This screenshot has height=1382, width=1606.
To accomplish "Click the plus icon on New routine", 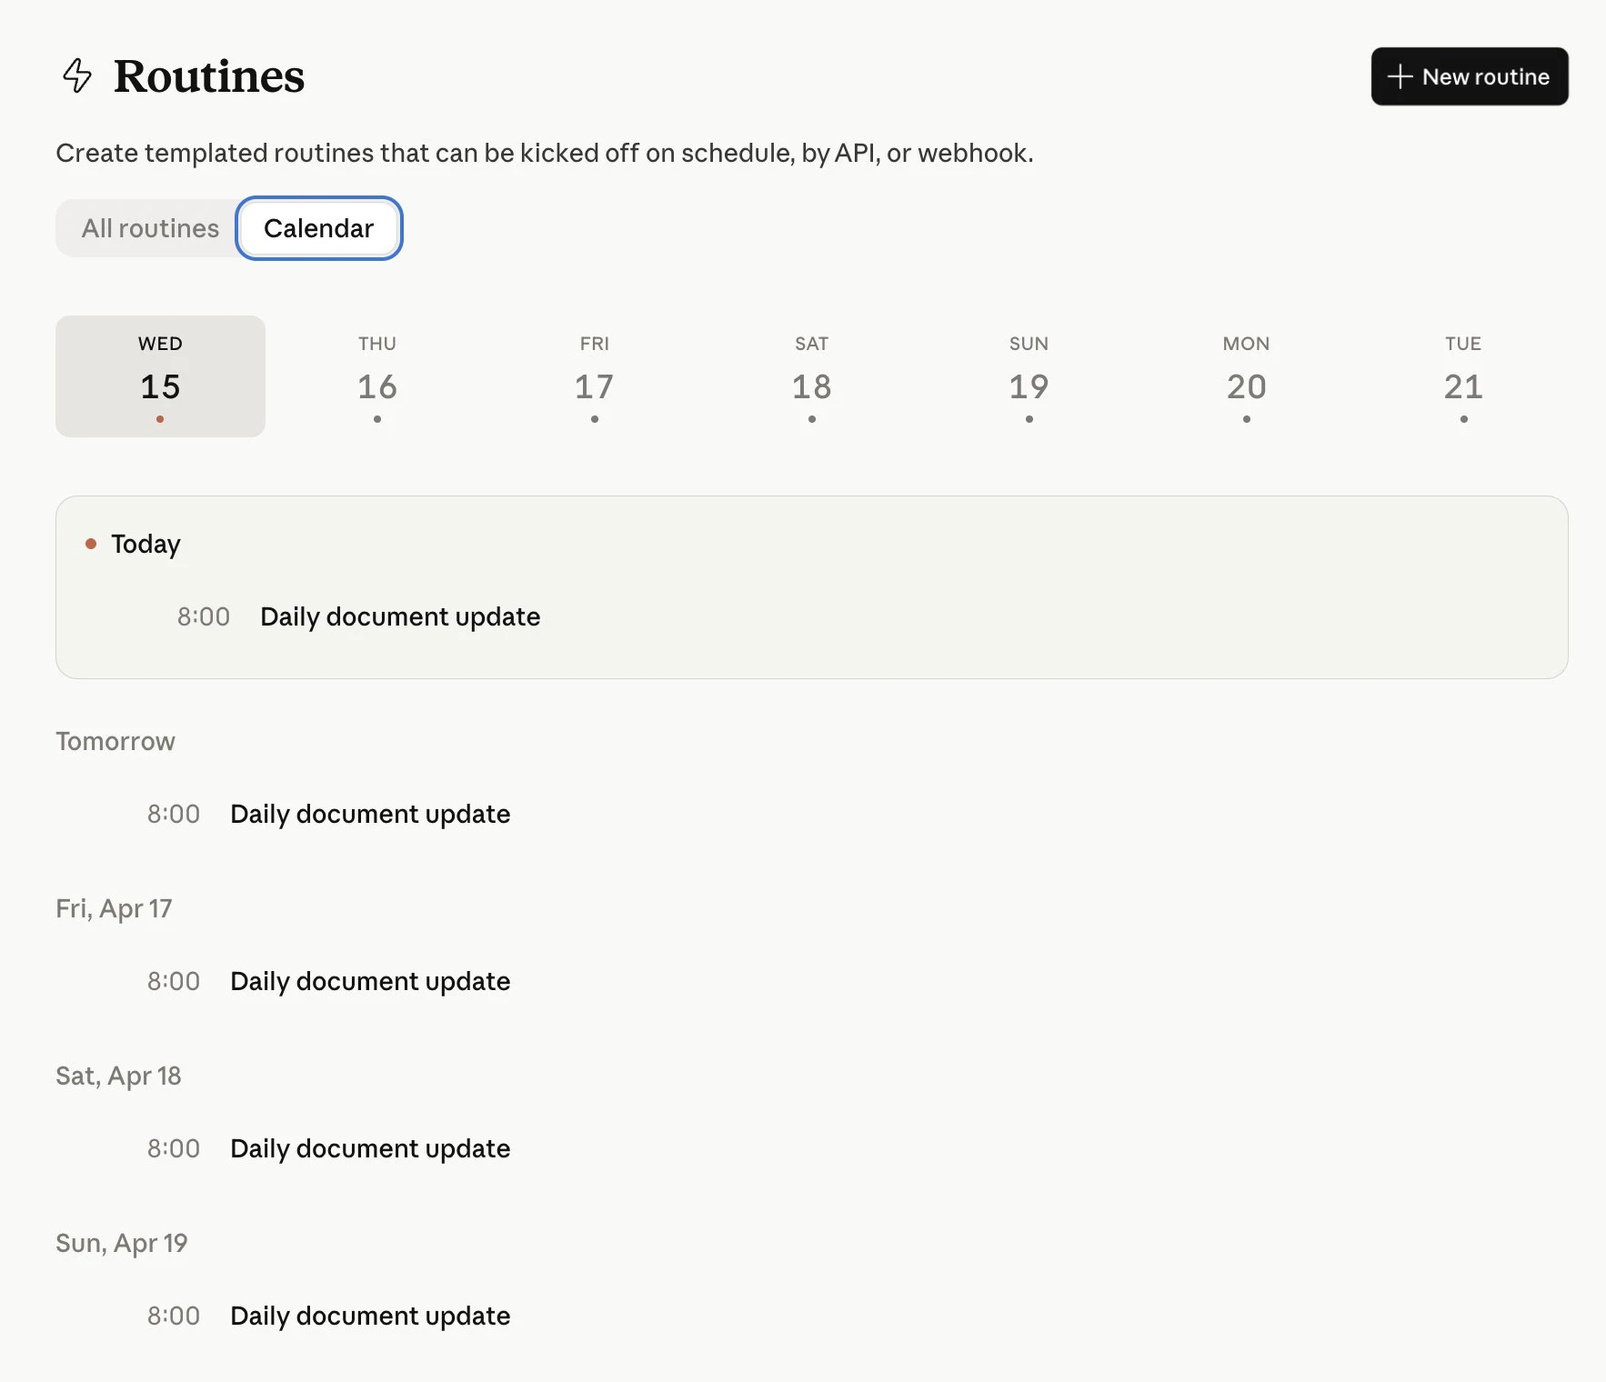I will coord(1398,76).
